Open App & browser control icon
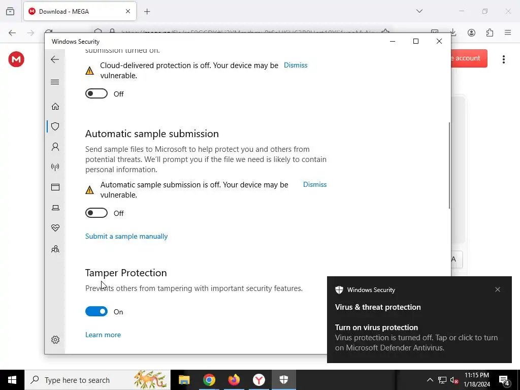The image size is (520, 390). click(55, 187)
